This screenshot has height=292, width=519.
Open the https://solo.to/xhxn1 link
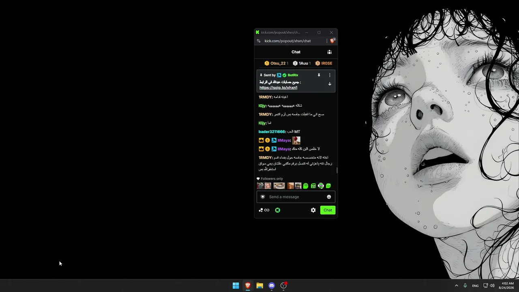[x=278, y=88]
